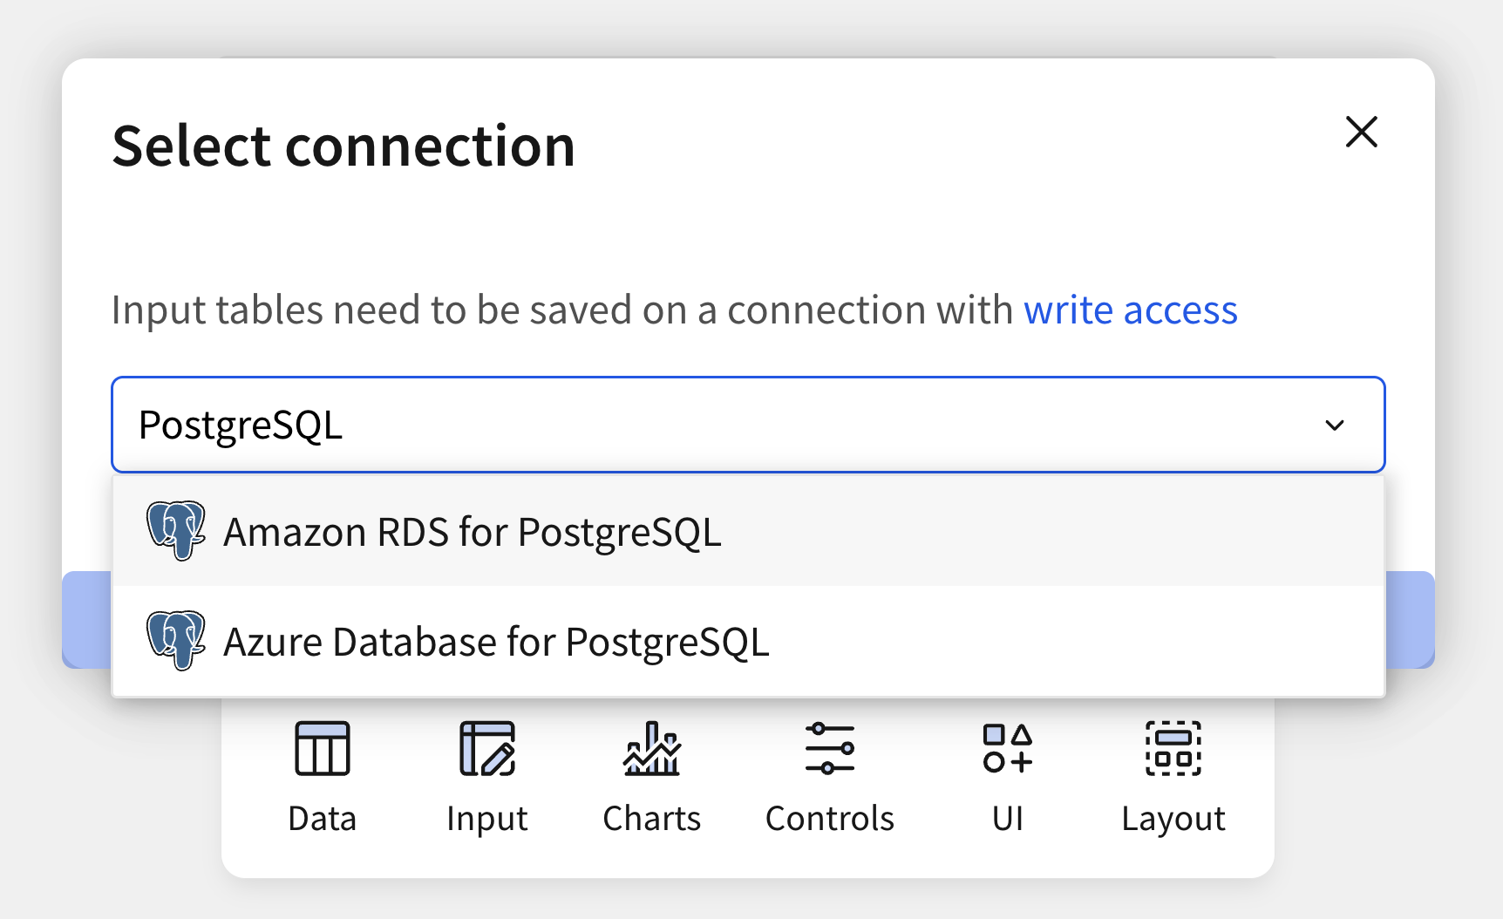
Task: Open the write access link
Action: pos(1130,310)
